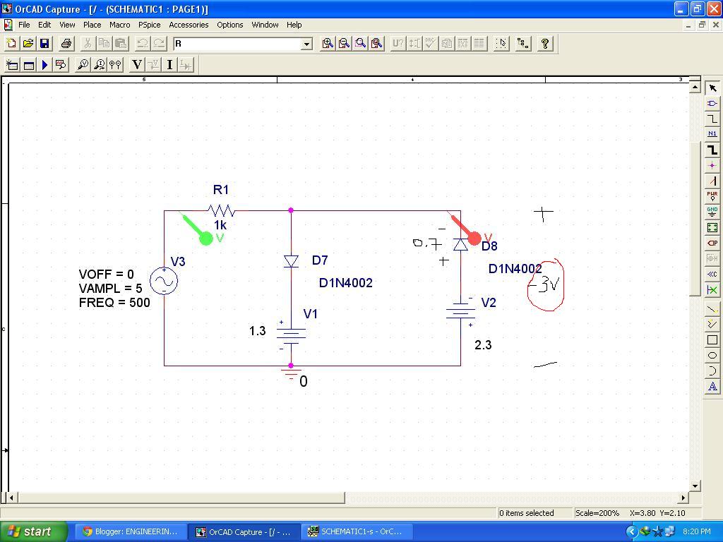
Task: Toggle bias voltage display (V)
Action: (137, 64)
